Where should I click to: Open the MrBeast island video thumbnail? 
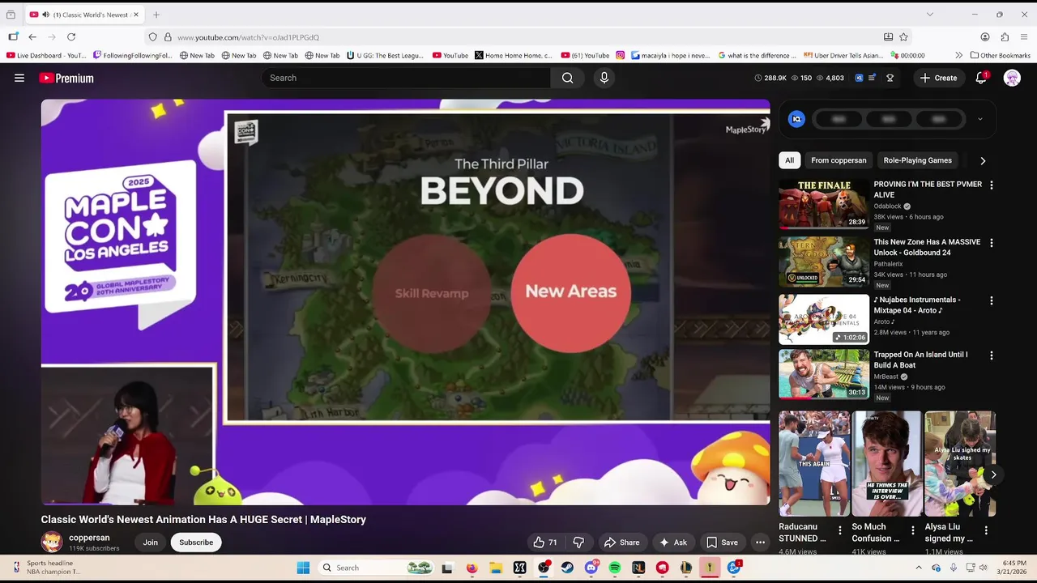(823, 374)
